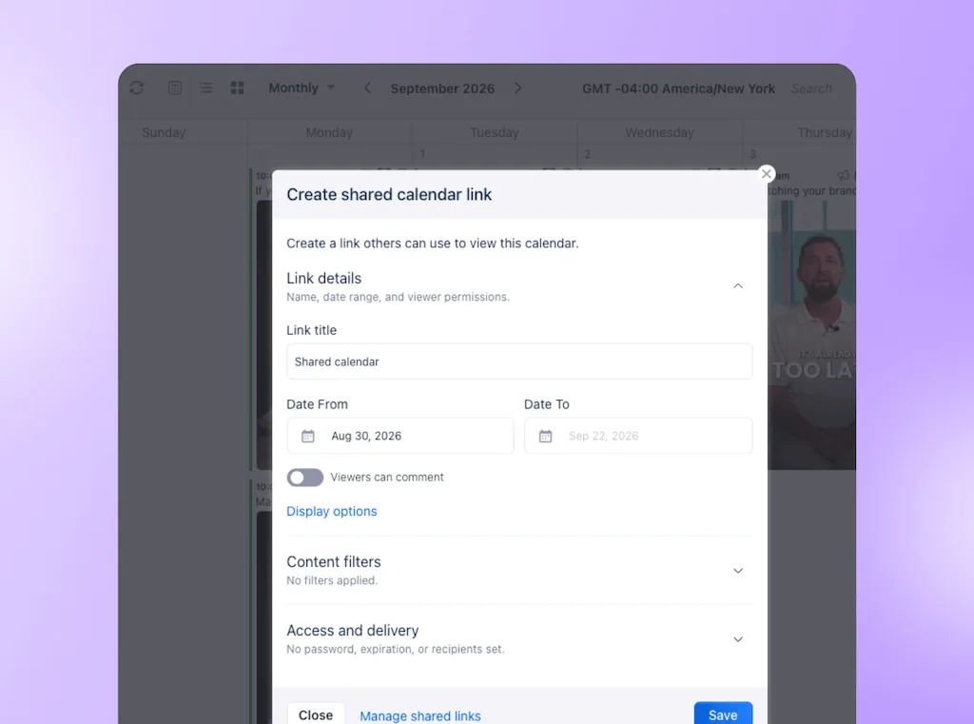The height and width of the screenshot is (724, 974).
Task: Click the September 2026 month label
Action: [x=442, y=88]
